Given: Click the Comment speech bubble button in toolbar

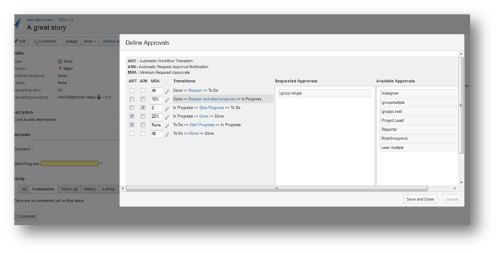Looking at the screenshot, I should 45,41.
